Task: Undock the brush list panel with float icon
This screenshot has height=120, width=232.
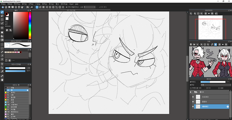Action: 28,85
